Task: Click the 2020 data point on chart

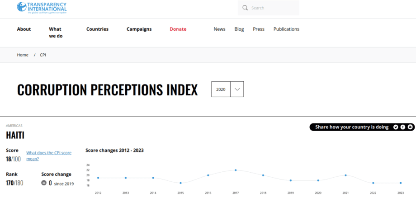Action: [318, 180]
